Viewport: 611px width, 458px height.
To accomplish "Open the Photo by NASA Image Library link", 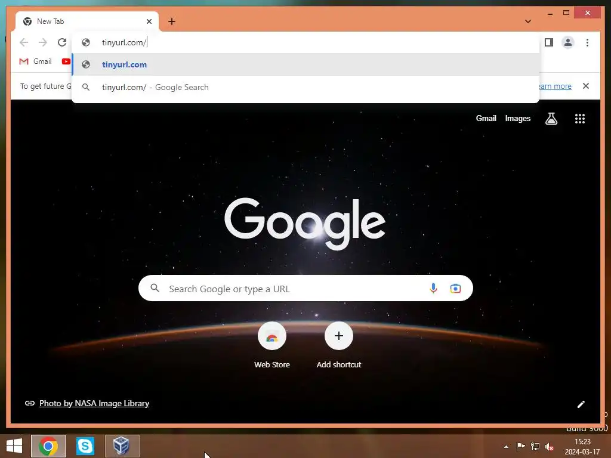I will tap(94, 404).
